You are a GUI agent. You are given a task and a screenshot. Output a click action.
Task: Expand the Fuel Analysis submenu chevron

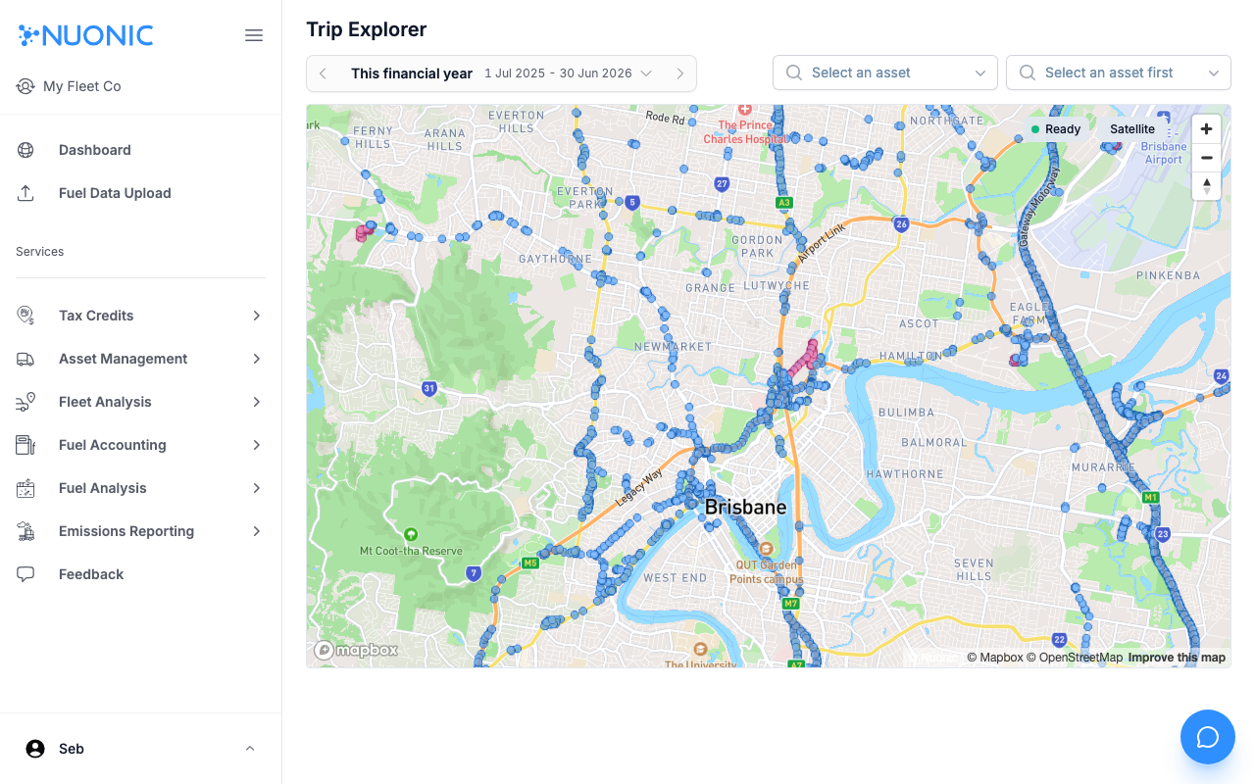click(257, 488)
